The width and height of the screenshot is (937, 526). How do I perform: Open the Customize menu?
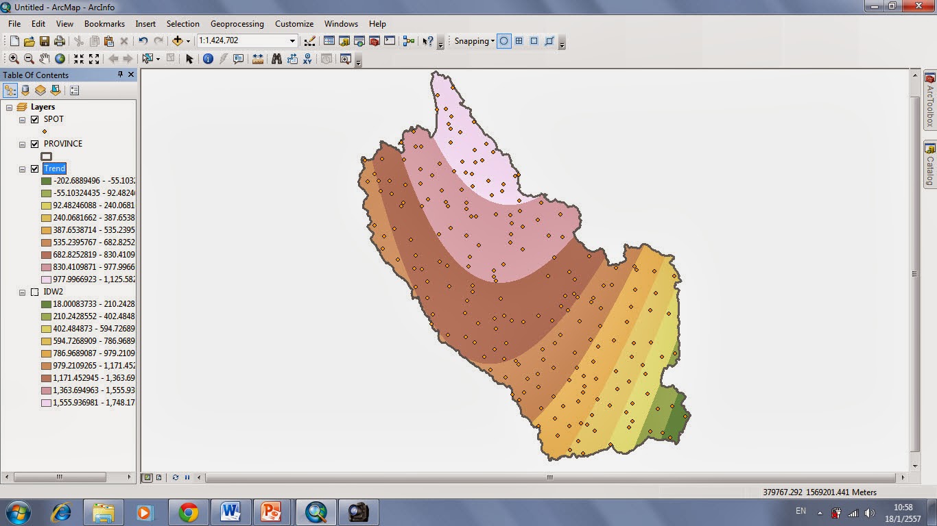294,23
